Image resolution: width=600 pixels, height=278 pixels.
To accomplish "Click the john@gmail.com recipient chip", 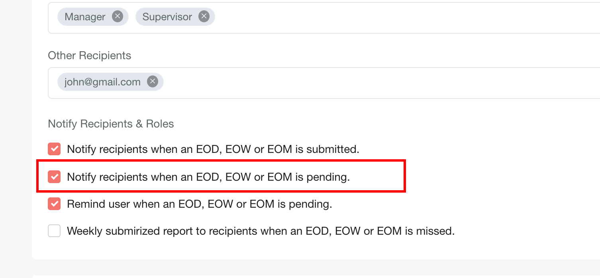I will pos(102,82).
